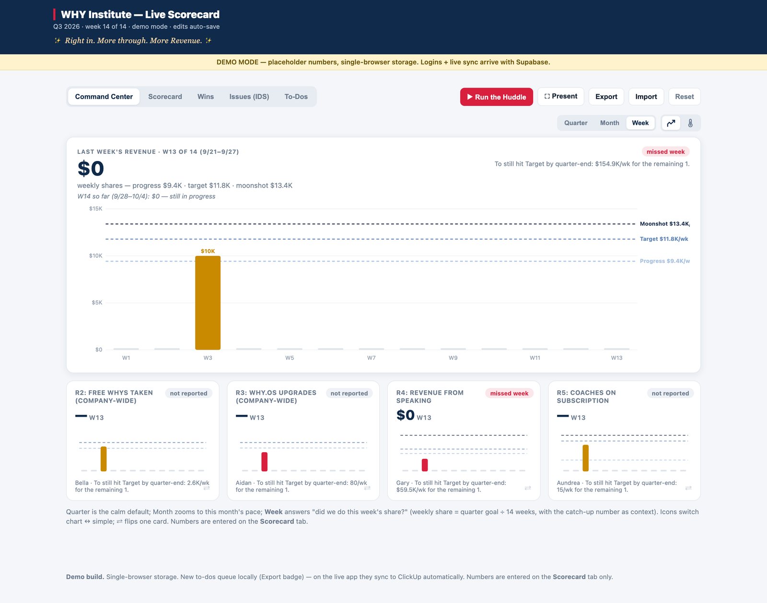
Task: Open the Issues (IDS) tab
Action: 249,97
